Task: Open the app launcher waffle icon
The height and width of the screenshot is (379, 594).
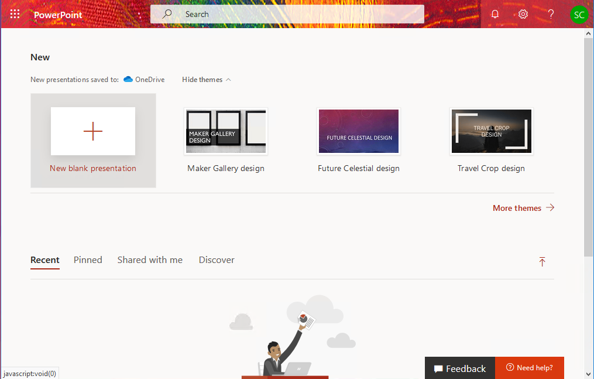Action: (x=15, y=14)
